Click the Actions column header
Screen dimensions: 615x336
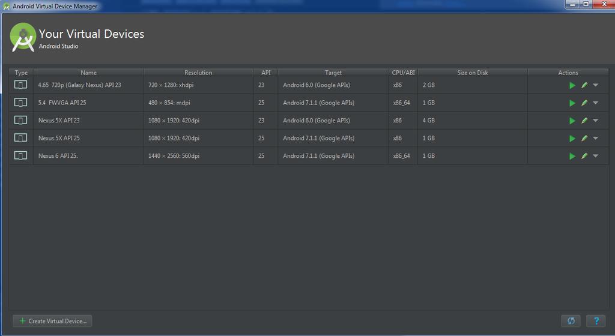[x=568, y=73]
